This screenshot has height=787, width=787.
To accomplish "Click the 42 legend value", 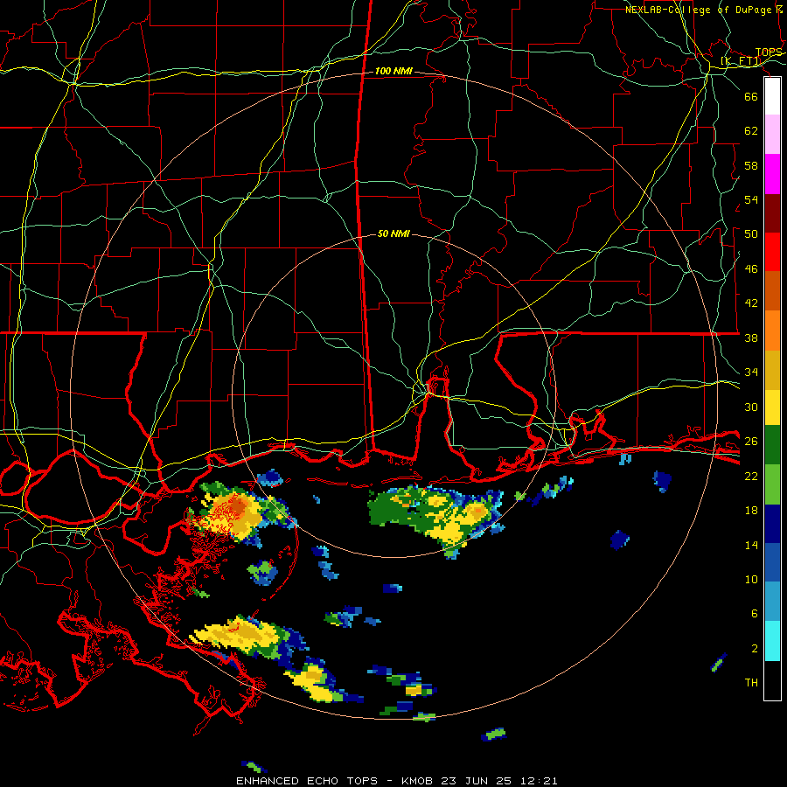I will [x=751, y=303].
